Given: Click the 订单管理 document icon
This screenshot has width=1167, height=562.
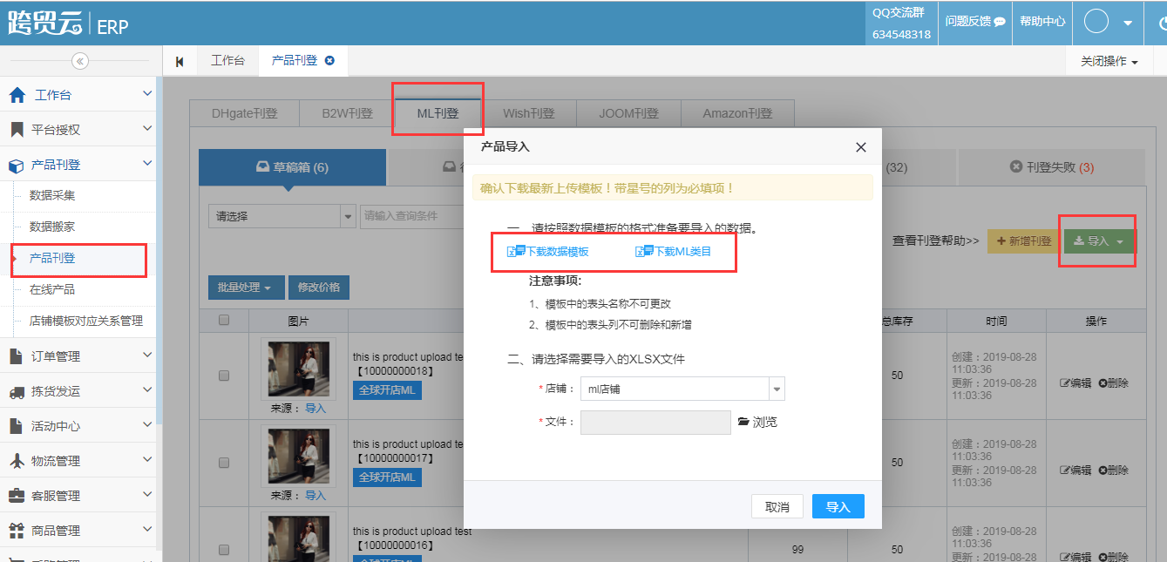Looking at the screenshot, I should 16,356.
